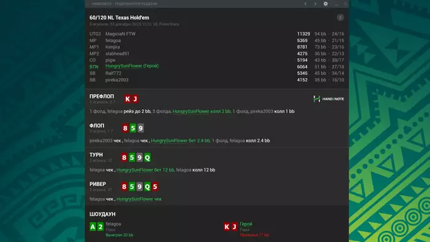Click the 2 card in felagoa's showdown hand
The image size is (430, 242).
click(x=100, y=227)
